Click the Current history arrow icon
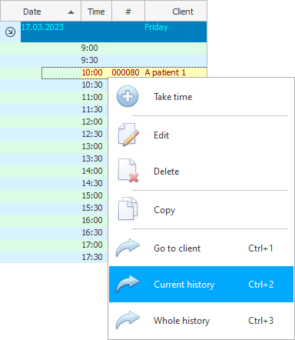This screenshot has width=295, height=340. click(x=128, y=284)
